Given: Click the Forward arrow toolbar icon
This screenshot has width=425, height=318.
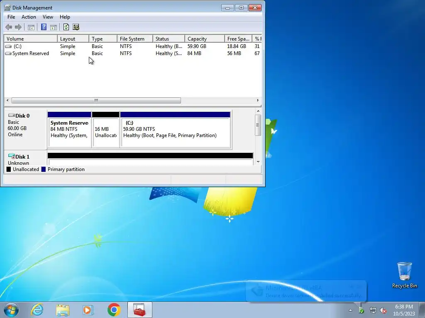Looking at the screenshot, I should coord(18,27).
